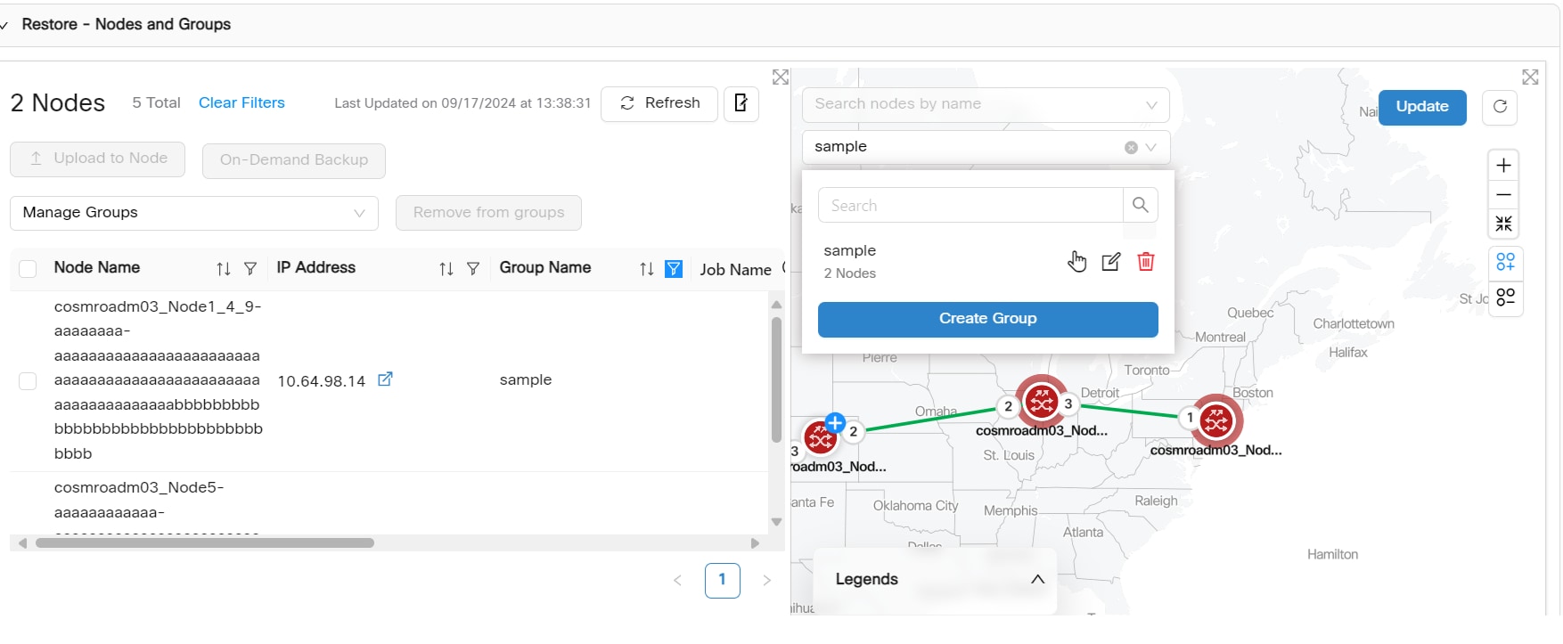This screenshot has height=644, width=1563.
Task: Click the Job Name column header
Action: tap(736, 271)
